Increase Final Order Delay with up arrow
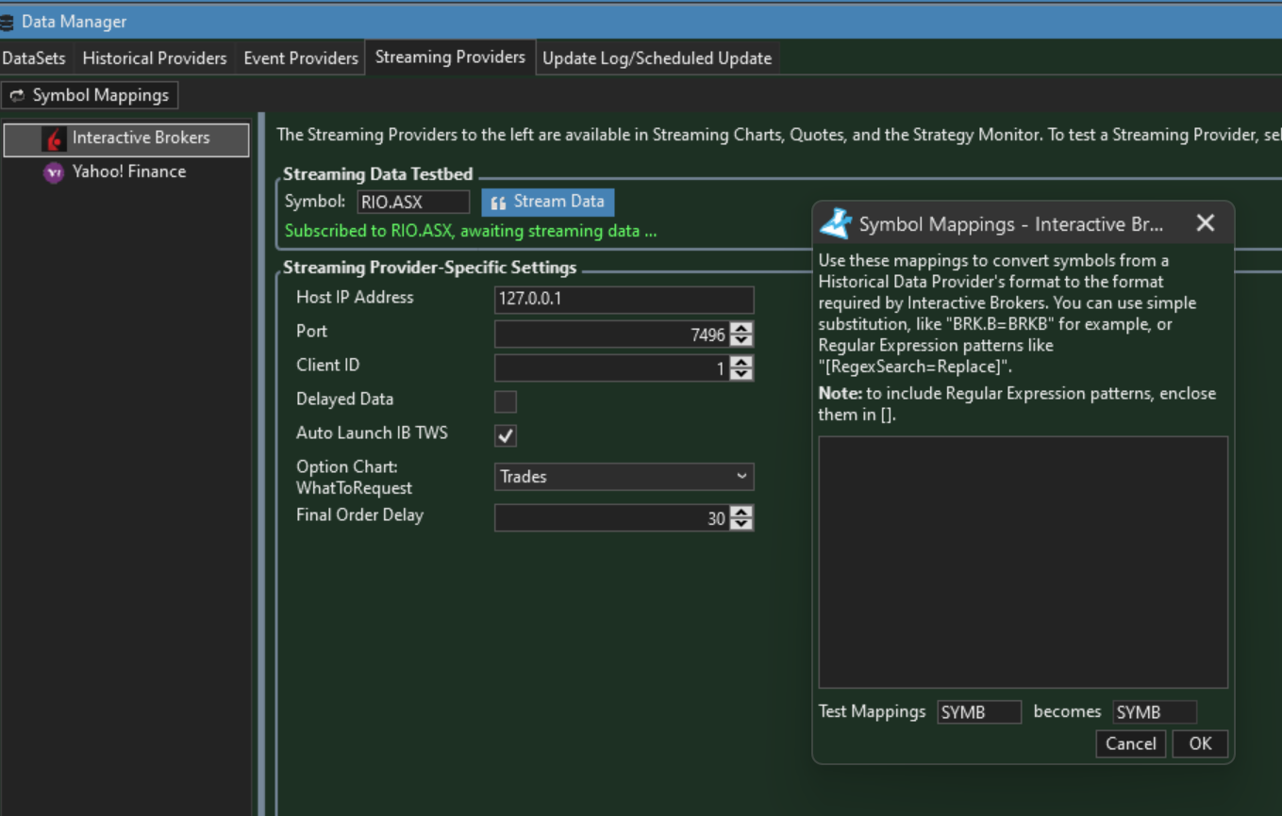Screen dimensions: 1282x816 [x=741, y=513]
